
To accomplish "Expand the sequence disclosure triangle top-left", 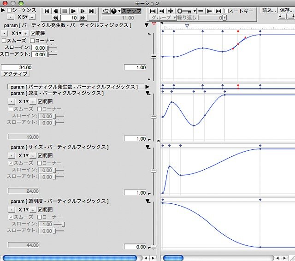I will pyautogui.click(x=3, y=10).
